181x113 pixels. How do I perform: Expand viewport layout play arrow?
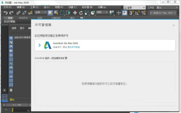[5, 90]
